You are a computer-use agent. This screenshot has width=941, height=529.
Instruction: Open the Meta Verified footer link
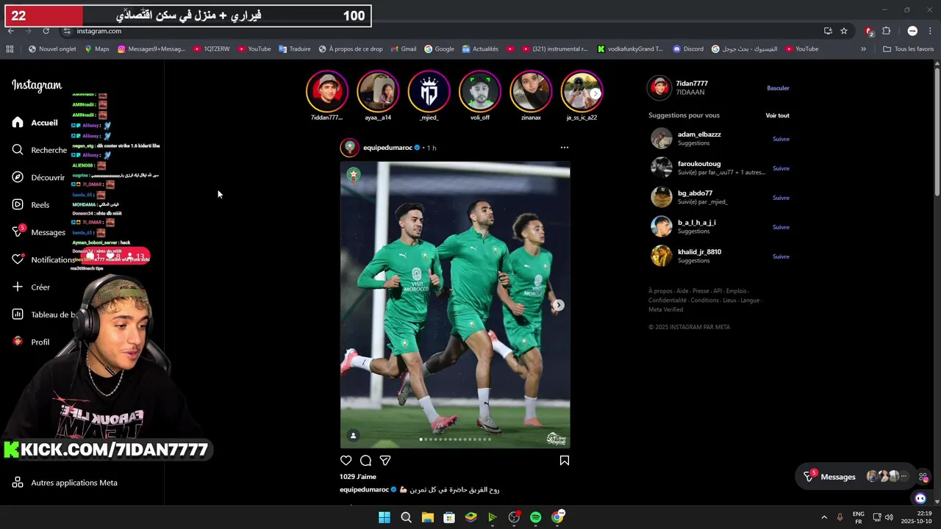pyautogui.click(x=665, y=309)
